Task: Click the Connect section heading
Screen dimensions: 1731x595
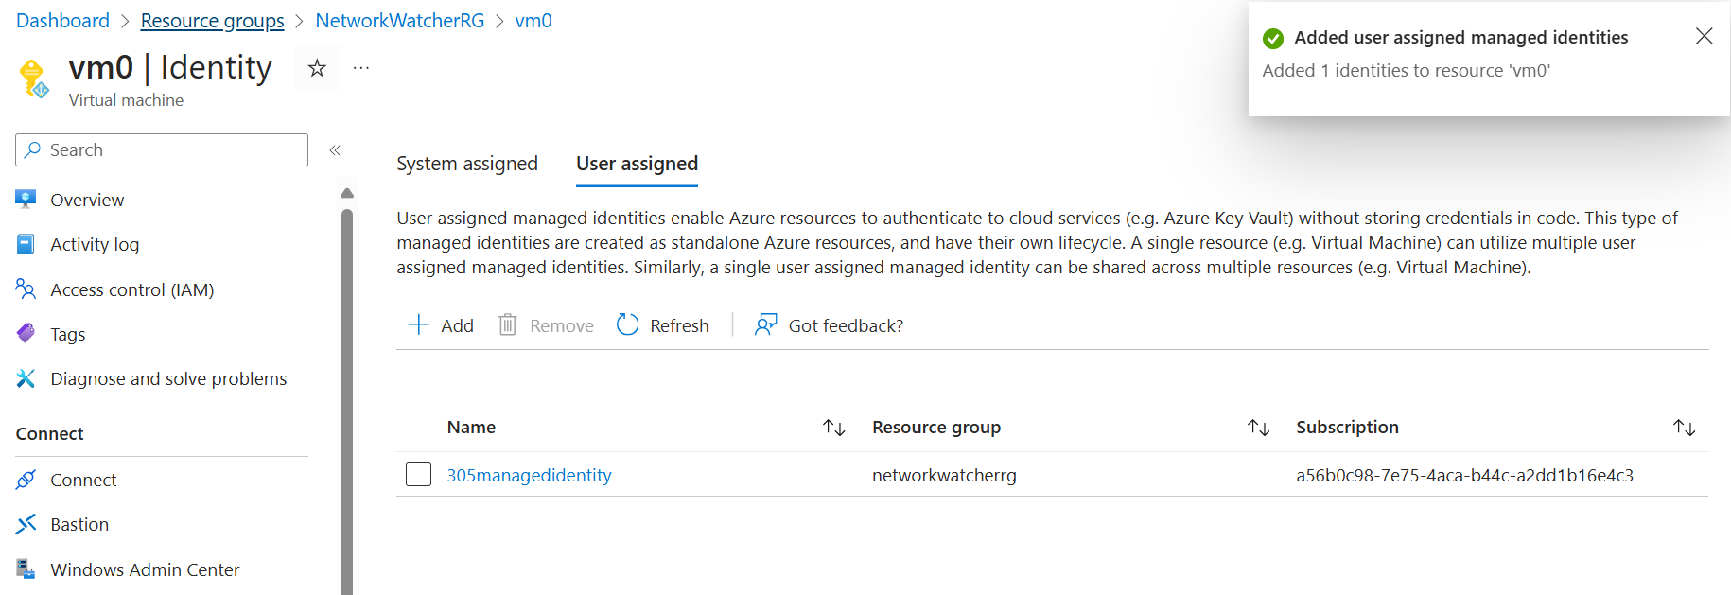Action: 49,433
